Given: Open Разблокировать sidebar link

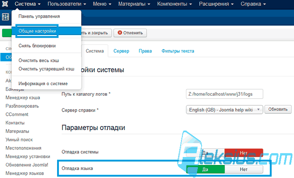Looking at the screenshot, I should click(x=22, y=106).
